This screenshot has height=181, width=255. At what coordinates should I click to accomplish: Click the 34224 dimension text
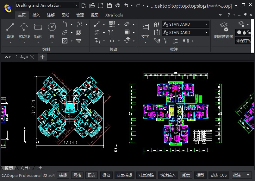point(33,107)
